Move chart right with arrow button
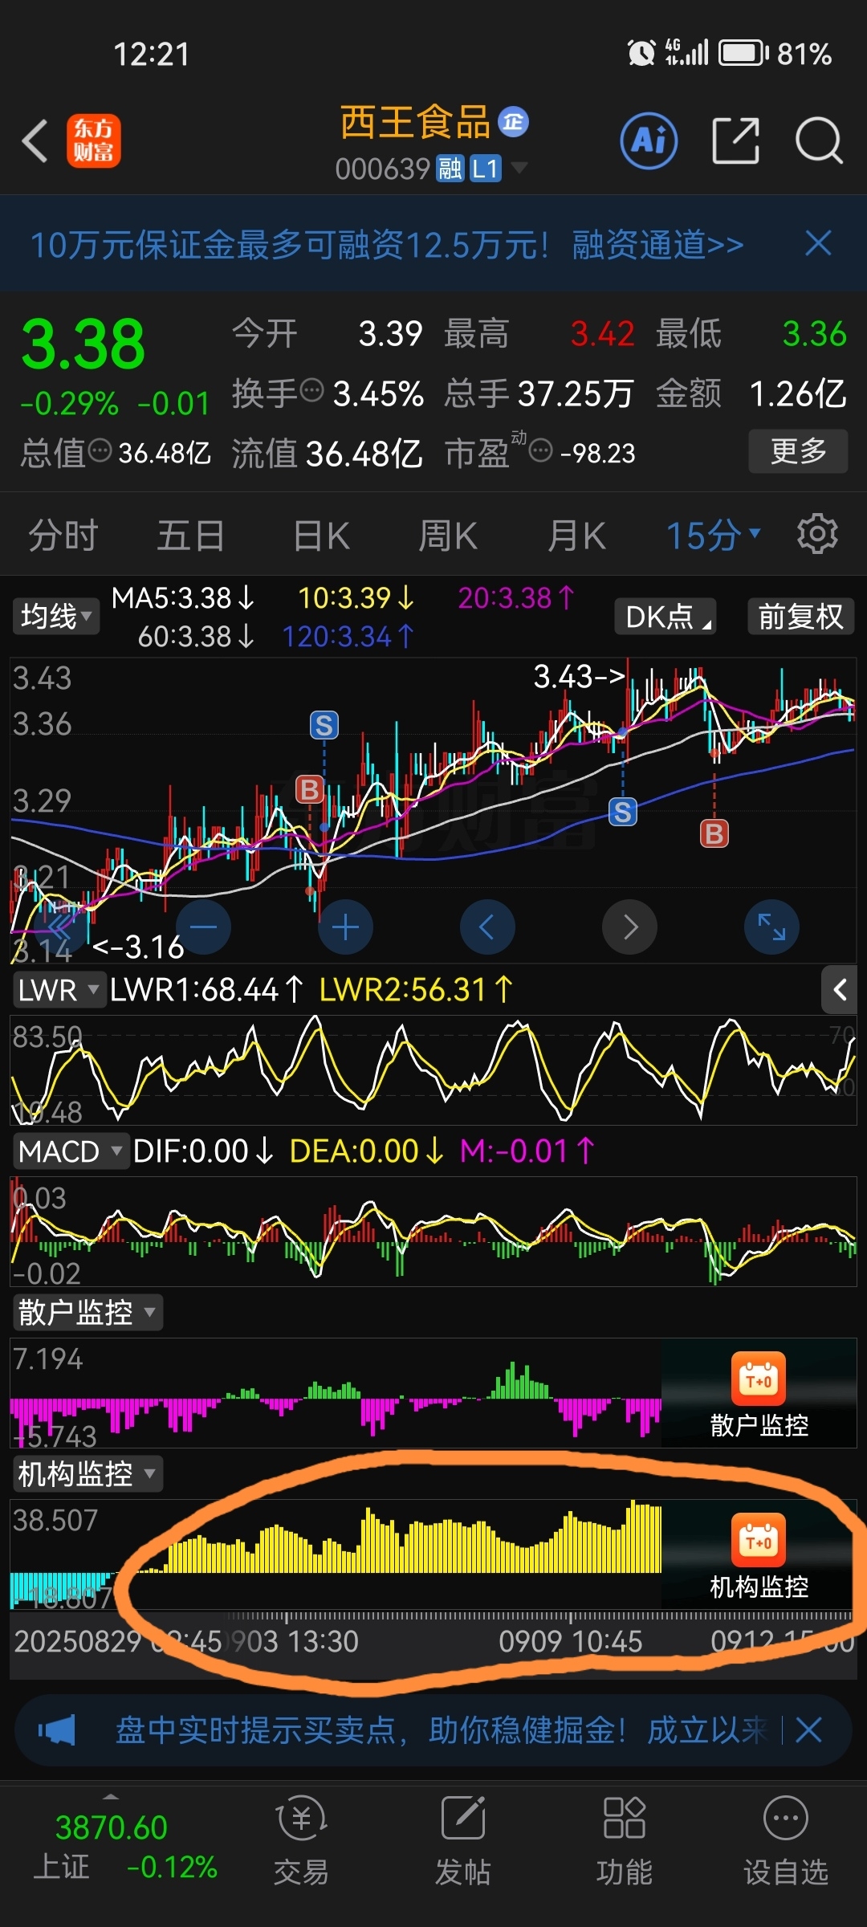 coord(629,927)
